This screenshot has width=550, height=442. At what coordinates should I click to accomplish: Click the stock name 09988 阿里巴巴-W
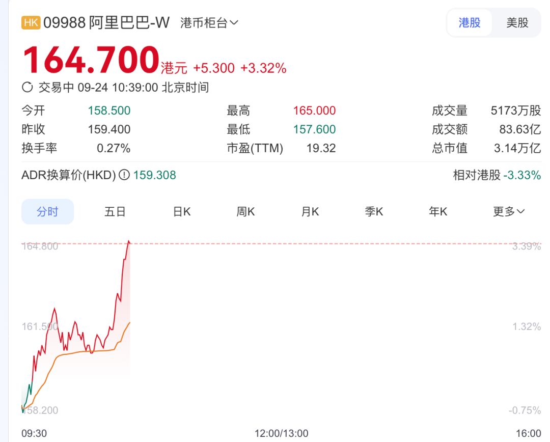[106, 23]
